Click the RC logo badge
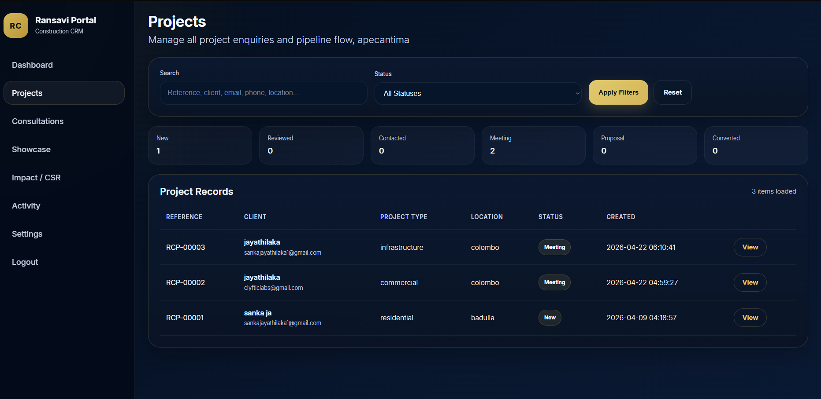821x399 pixels. (16, 26)
